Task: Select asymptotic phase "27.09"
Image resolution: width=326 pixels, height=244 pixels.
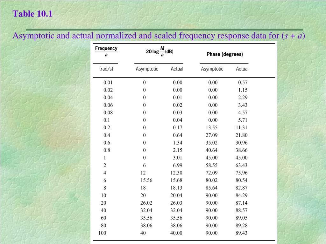Action: (212, 135)
